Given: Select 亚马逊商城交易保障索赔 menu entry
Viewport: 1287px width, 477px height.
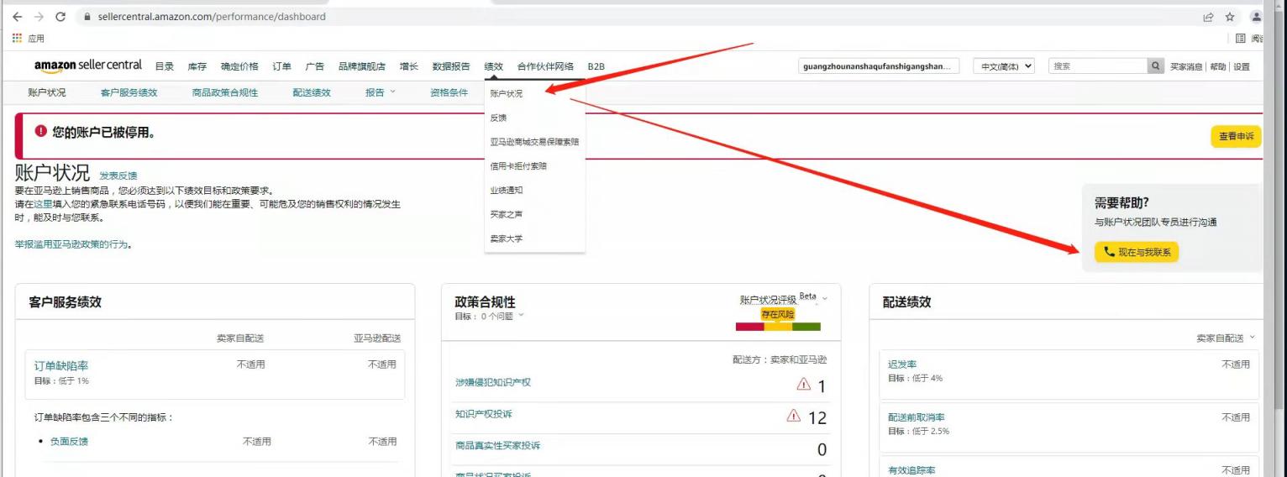Looking at the screenshot, I should pos(534,142).
